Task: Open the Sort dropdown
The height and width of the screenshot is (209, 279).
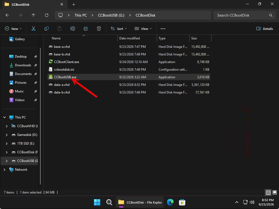Action: coord(119,29)
